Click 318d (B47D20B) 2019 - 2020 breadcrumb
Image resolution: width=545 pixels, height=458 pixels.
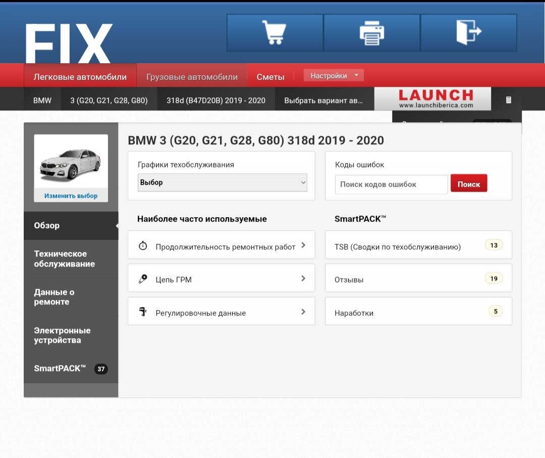(x=216, y=100)
